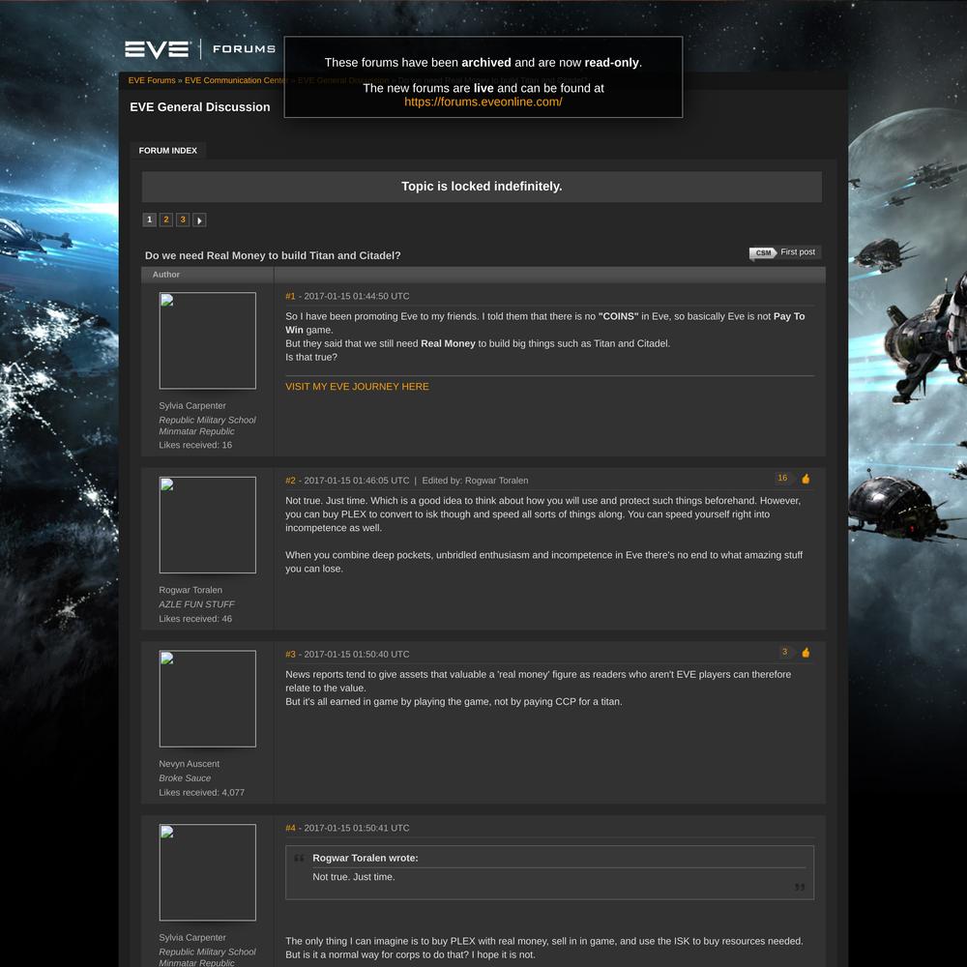Click the timestamp 2017-01-15 01:44:50 UTC
This screenshot has width=967, height=967.
357,296
